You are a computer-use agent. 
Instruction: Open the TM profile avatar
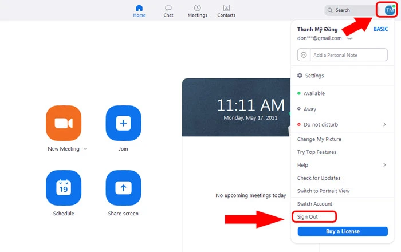390,10
